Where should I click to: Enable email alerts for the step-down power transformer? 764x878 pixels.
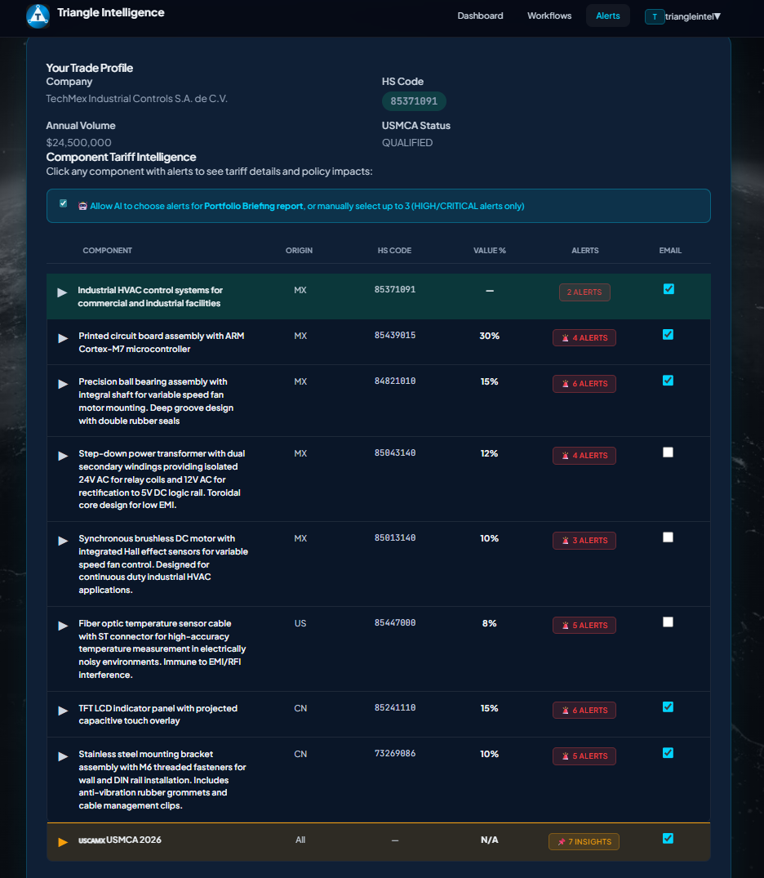point(668,452)
